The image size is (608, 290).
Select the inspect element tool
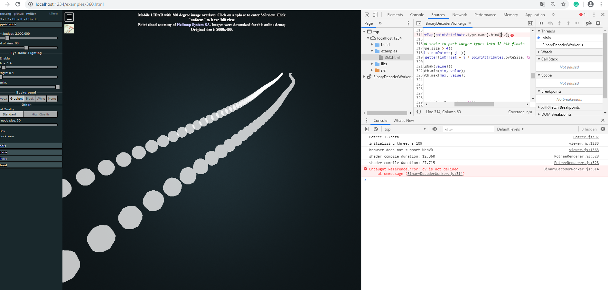367,14
